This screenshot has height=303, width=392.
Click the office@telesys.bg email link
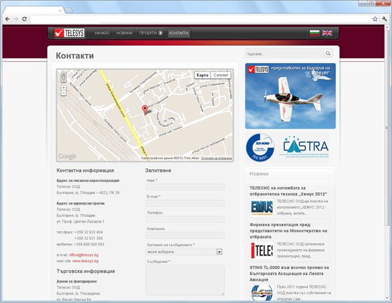[84, 255]
